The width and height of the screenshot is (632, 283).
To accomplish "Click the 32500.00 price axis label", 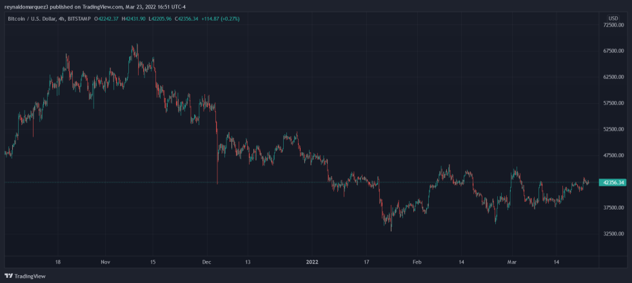I will tap(613, 234).
